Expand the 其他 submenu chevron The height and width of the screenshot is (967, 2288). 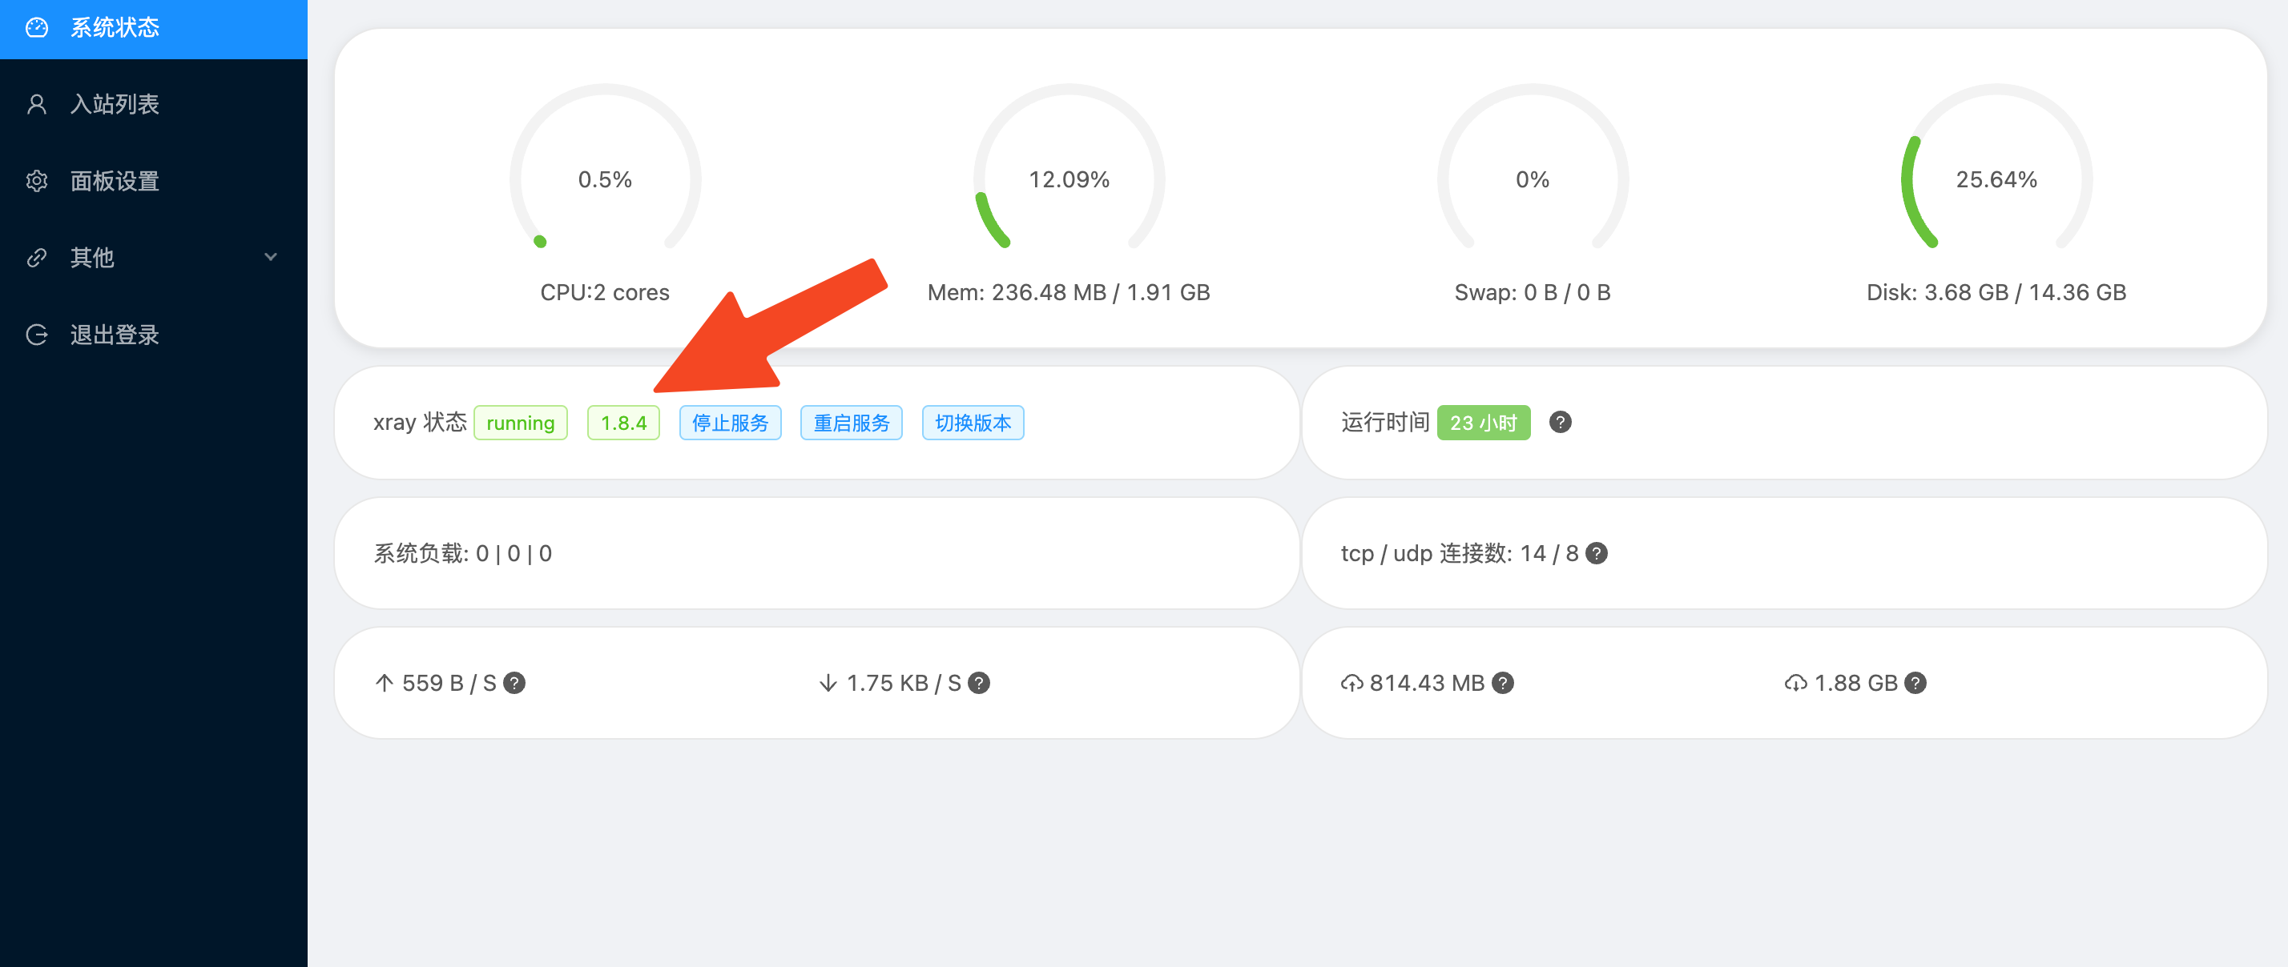271,257
